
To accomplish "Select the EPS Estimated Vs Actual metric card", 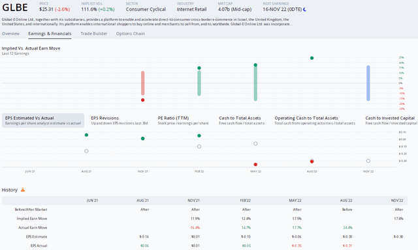I will point(43,120).
